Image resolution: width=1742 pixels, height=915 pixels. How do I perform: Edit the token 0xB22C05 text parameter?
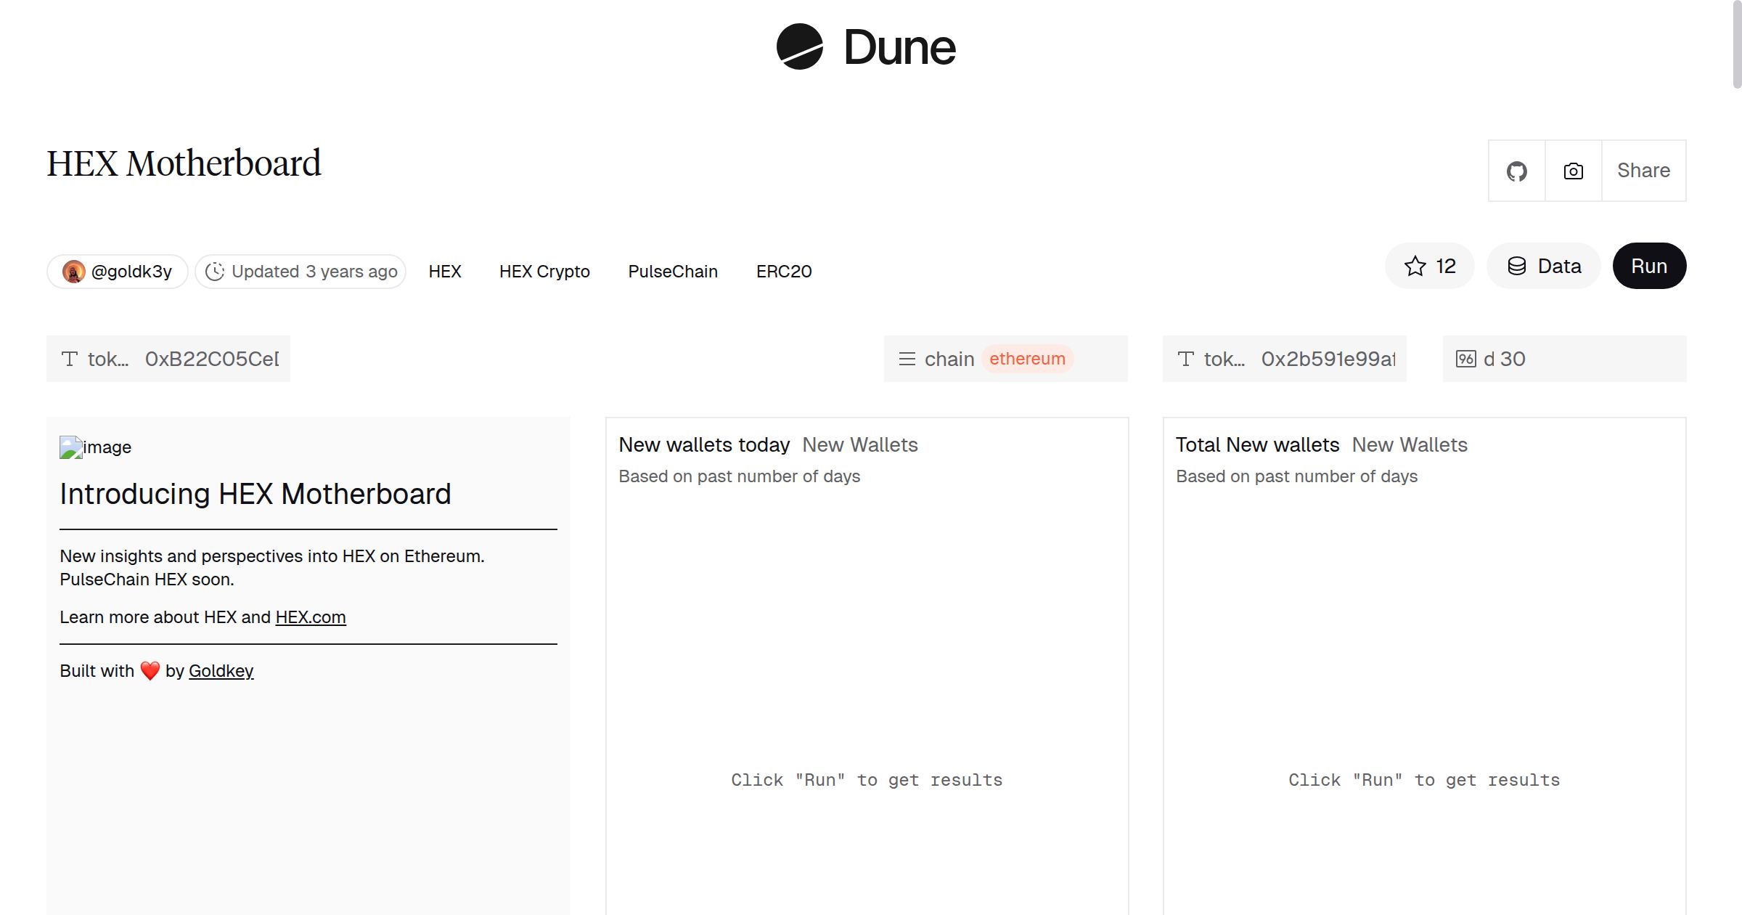click(x=210, y=359)
